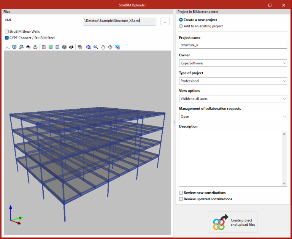
Task: Click the zoom extents icon
Action: tap(89, 47)
